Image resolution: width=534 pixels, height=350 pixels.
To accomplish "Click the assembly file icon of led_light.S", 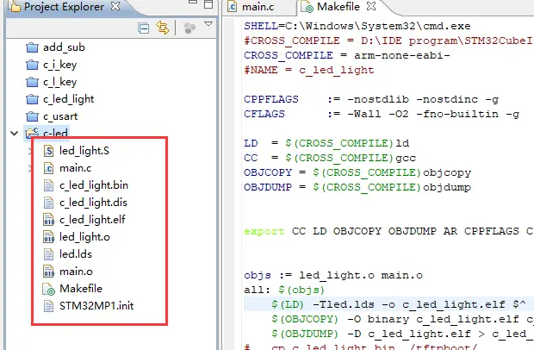I will pyautogui.click(x=49, y=151).
